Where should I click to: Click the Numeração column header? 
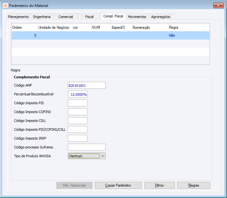pos(150,27)
